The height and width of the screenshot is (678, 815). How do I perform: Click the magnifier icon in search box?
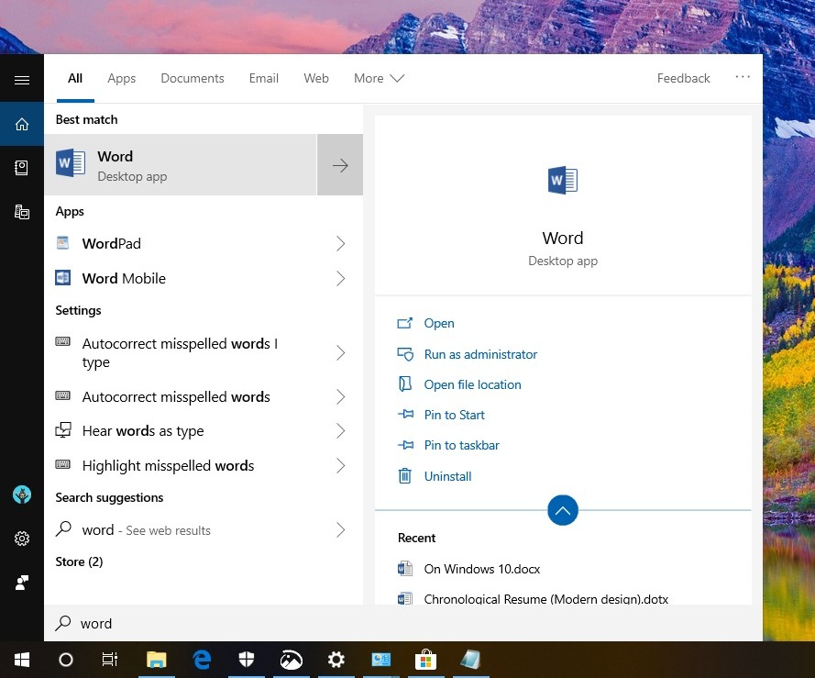click(63, 622)
